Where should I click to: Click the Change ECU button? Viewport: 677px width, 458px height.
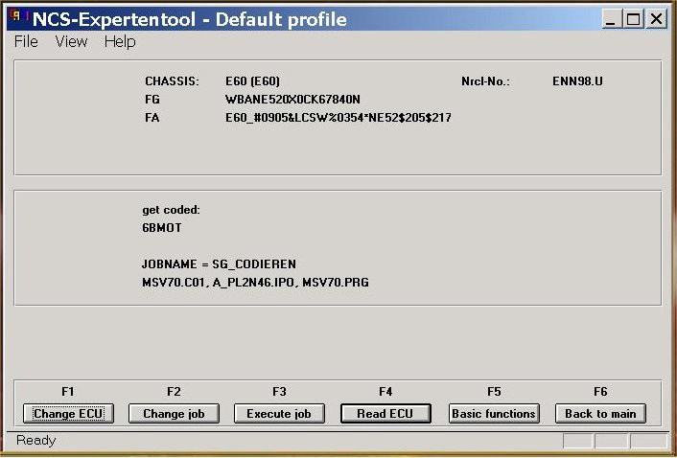click(x=68, y=414)
